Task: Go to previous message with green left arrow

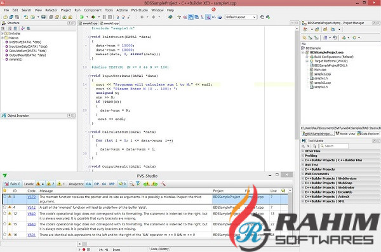Action: (x=146, y=184)
